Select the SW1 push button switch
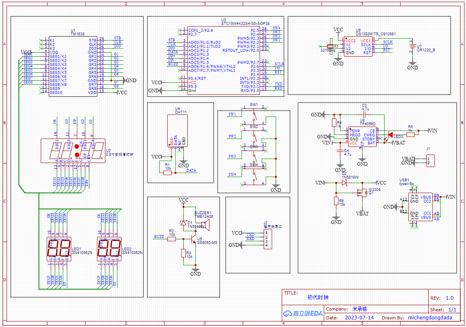The width and height of the screenshot is (466, 327). coord(253,115)
